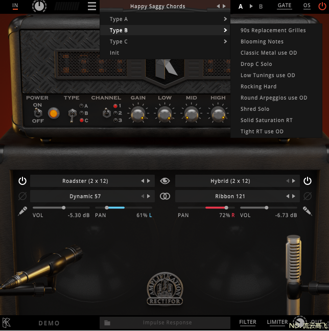Select amp type C LED
This screenshot has width=329, height=331.
point(81,121)
